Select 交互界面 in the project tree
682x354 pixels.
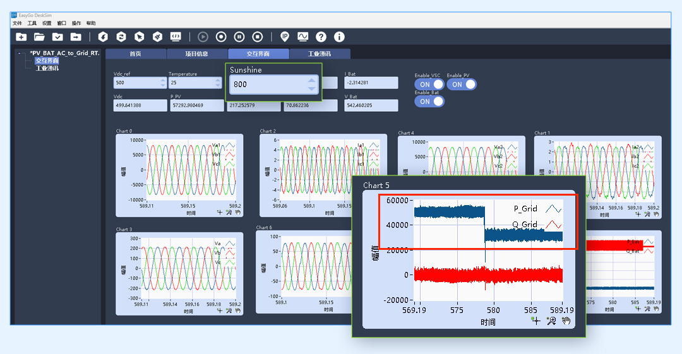(47, 61)
